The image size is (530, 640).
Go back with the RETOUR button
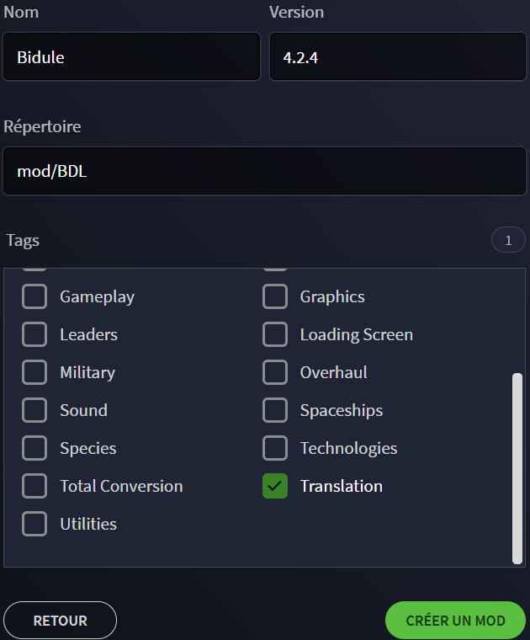(x=60, y=621)
